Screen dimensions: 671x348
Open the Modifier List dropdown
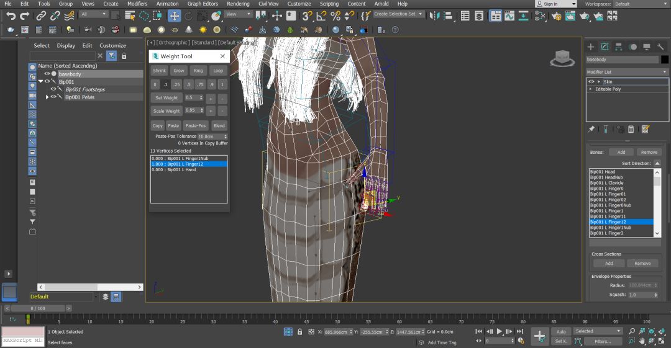pyautogui.click(x=628, y=72)
